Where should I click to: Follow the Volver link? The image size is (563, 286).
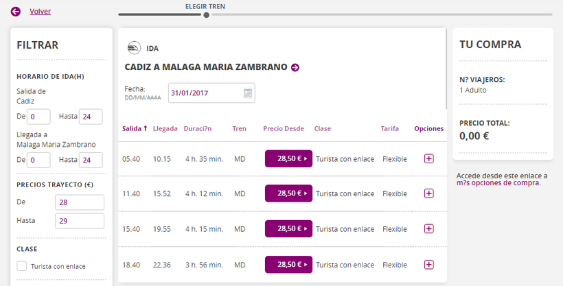pos(41,12)
